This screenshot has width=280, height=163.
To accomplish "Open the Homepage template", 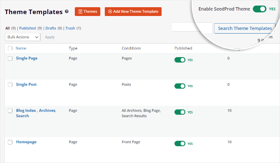I will point(26,142).
